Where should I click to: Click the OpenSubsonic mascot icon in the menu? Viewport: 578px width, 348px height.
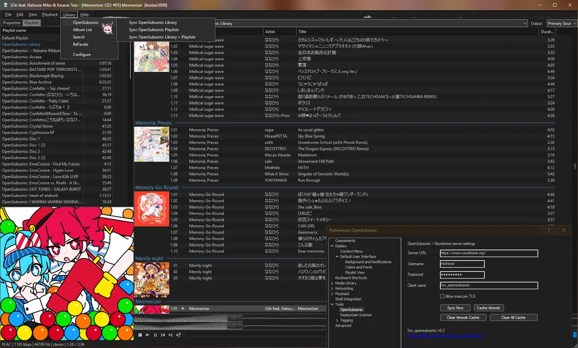coord(108,28)
